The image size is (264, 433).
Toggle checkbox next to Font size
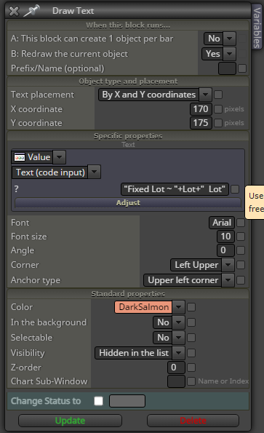(241, 237)
